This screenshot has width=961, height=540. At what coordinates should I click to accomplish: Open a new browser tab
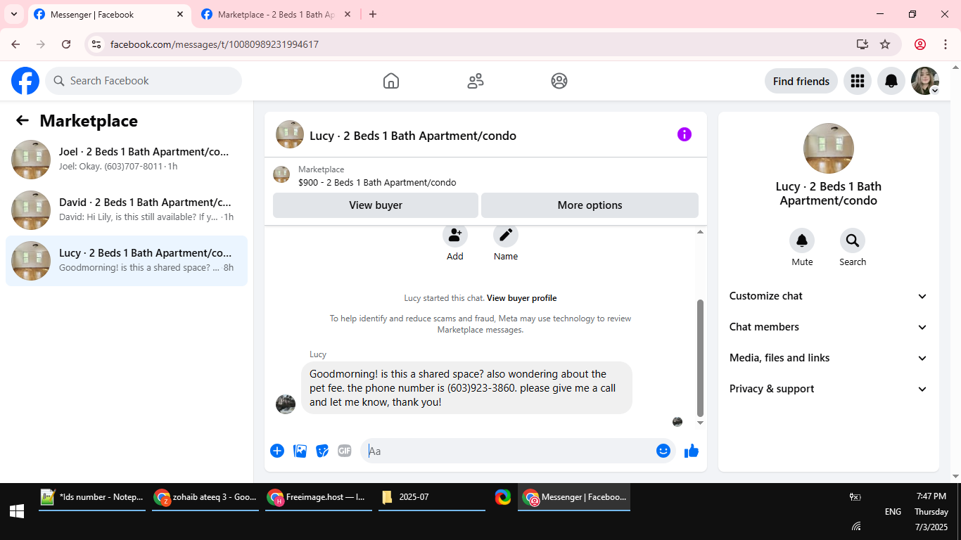point(373,14)
